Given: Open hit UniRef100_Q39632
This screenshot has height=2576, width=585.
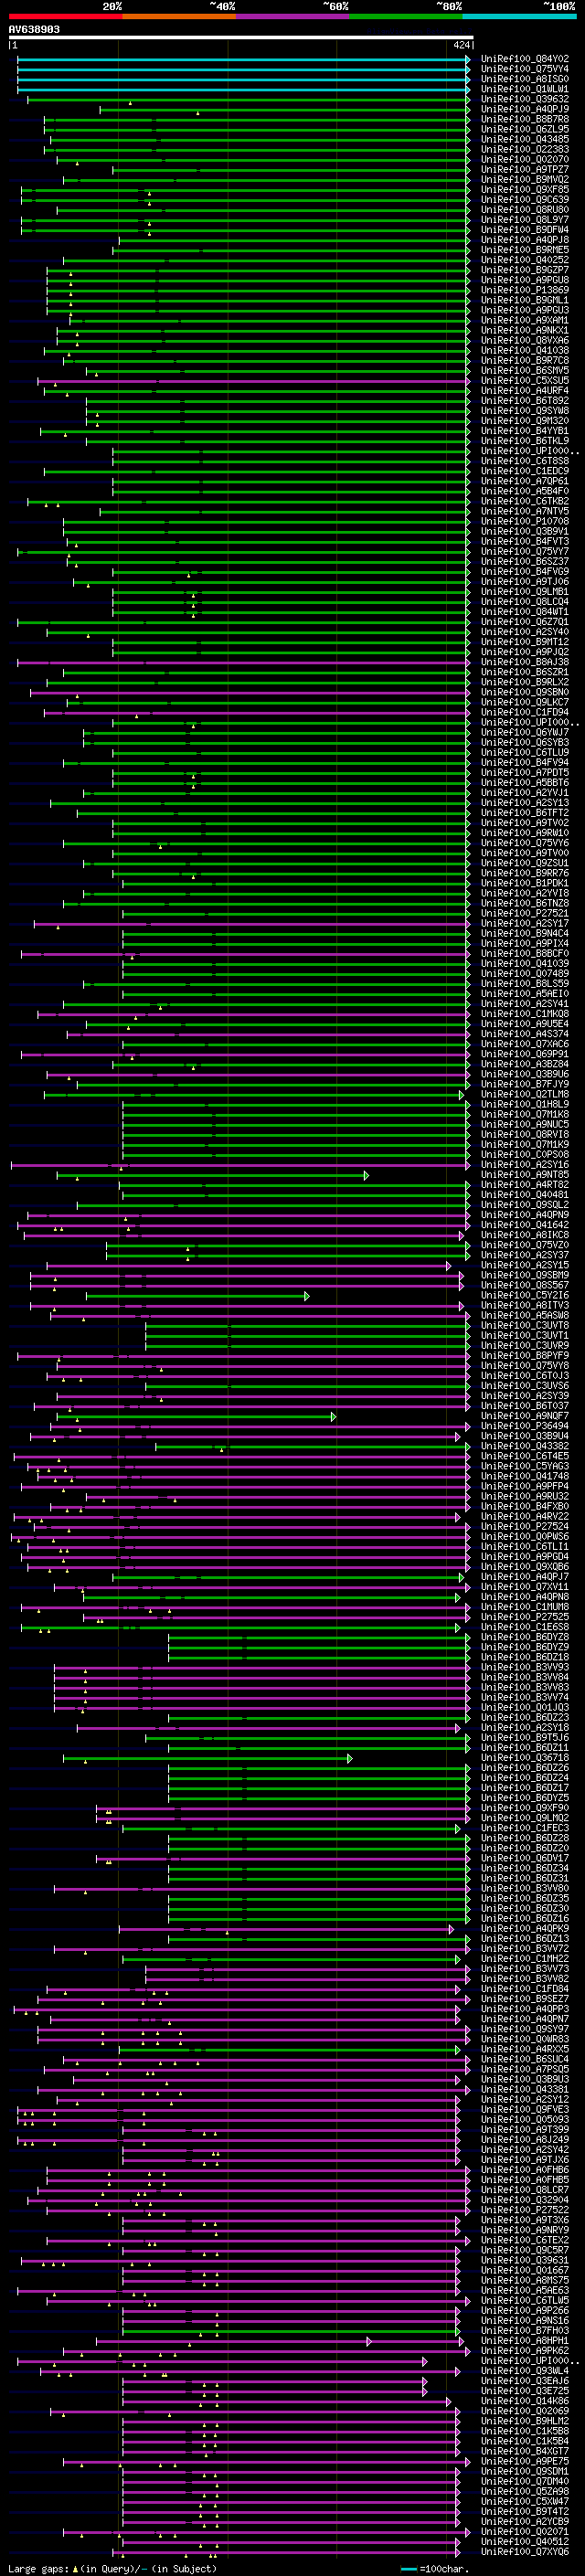Looking at the screenshot, I should pyautogui.click(x=525, y=99).
